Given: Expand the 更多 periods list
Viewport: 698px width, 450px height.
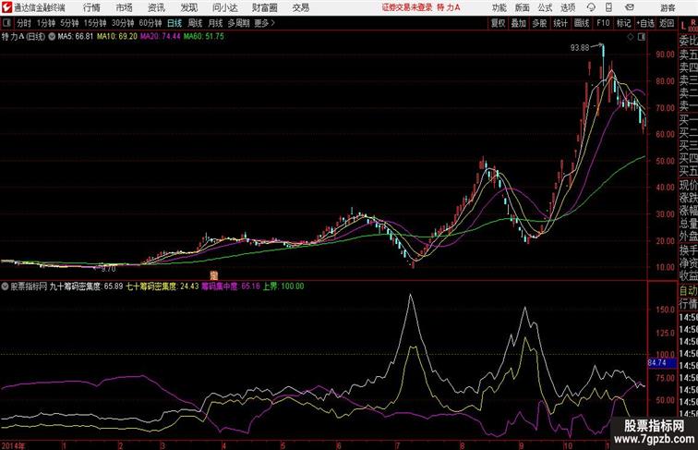Looking at the screenshot, I should pyautogui.click(x=264, y=23).
